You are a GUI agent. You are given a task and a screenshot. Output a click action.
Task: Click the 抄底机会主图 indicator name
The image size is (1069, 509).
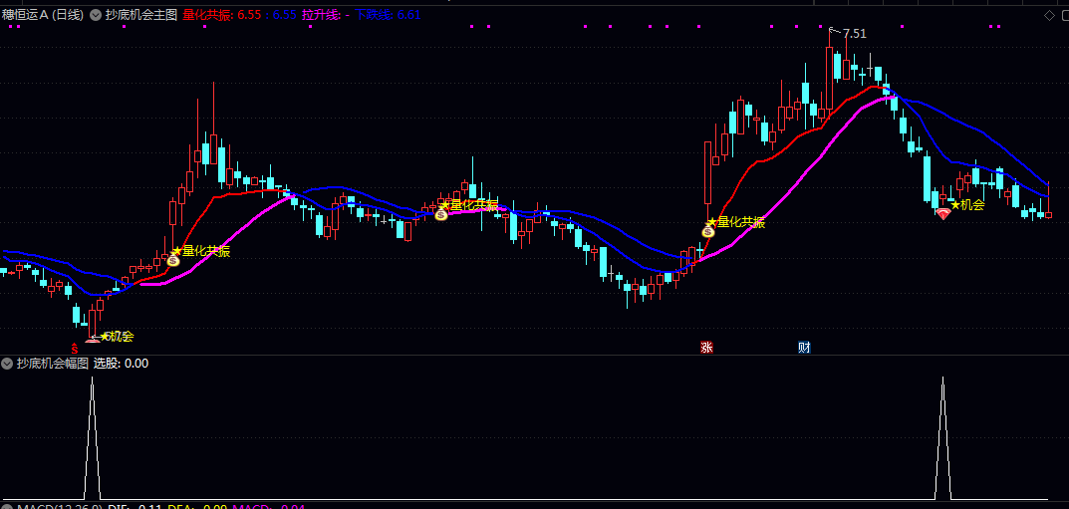click(141, 14)
